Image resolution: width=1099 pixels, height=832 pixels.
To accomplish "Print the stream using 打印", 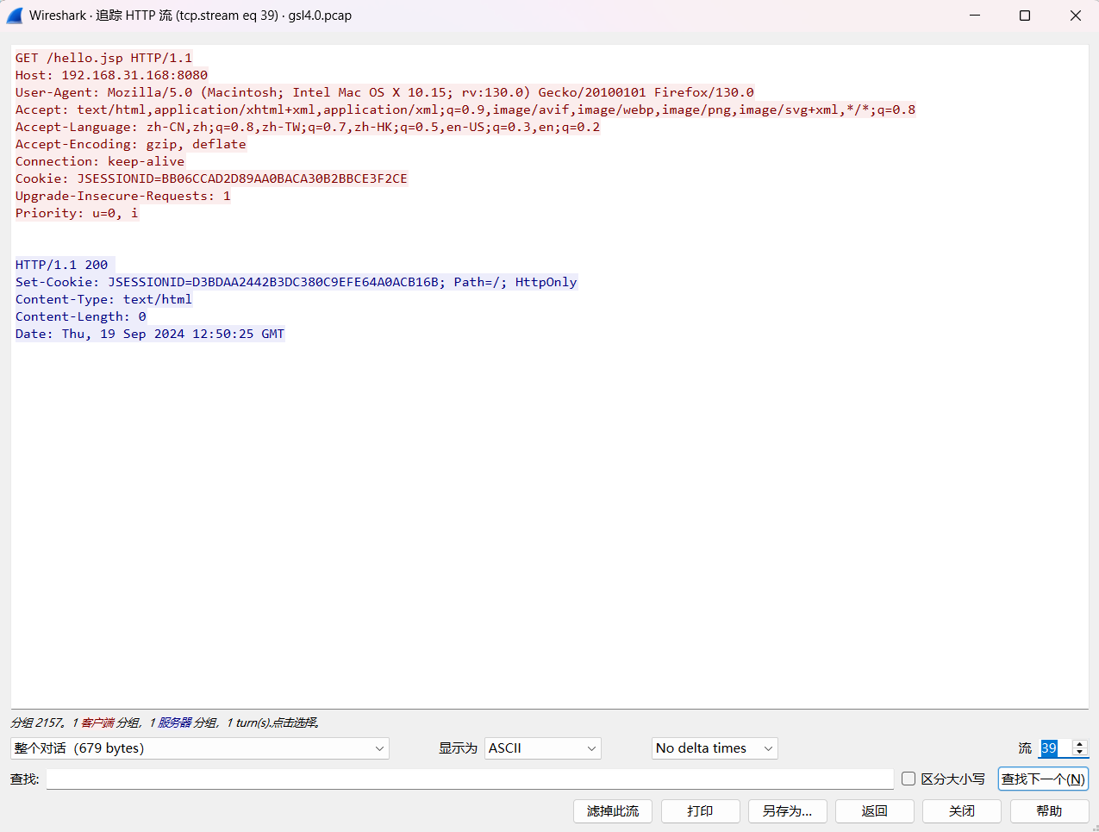I will pos(700,811).
